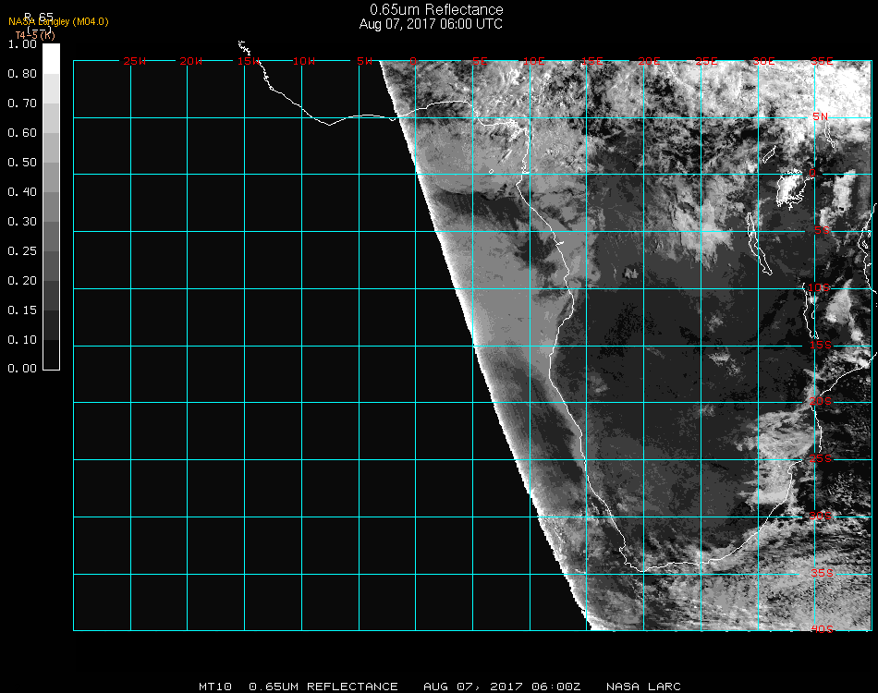Image resolution: width=878 pixels, height=693 pixels.
Task: Click the colorbar value '0.00'
Action: (x=22, y=369)
